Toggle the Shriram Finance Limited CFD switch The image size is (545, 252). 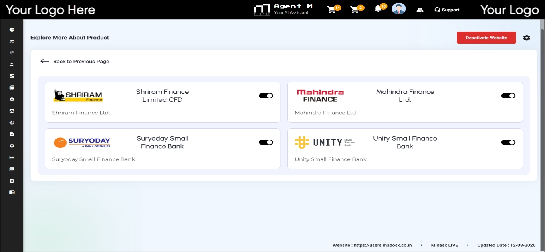pyautogui.click(x=266, y=96)
